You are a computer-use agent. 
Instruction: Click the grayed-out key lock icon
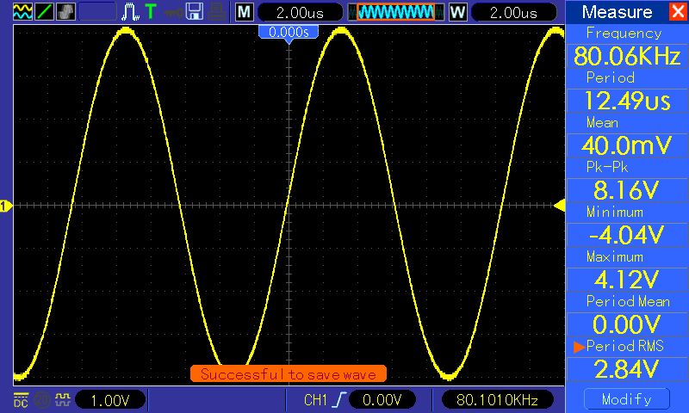[x=174, y=12]
